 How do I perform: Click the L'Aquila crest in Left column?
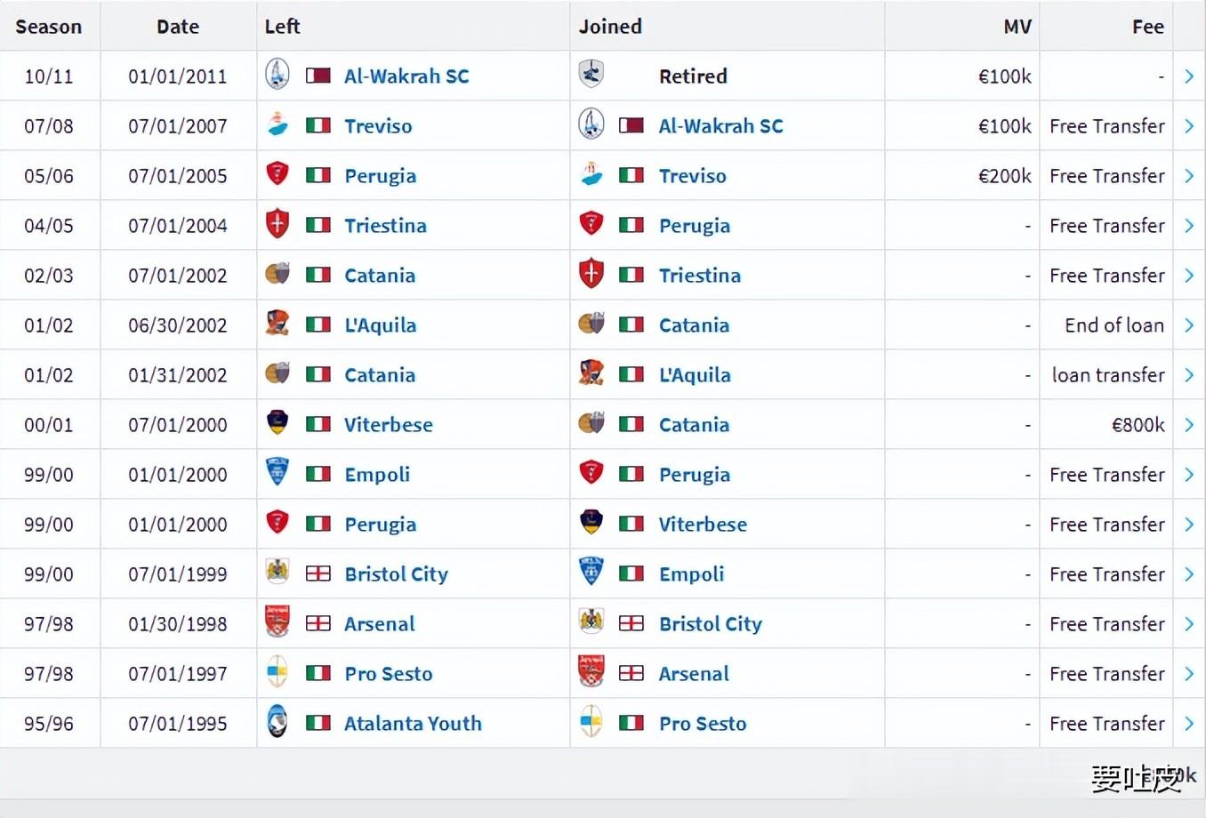pos(277,325)
